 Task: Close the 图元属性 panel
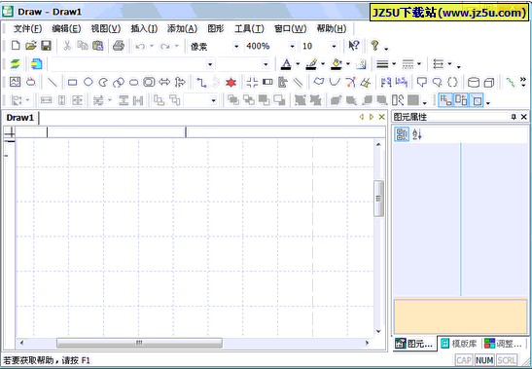[524, 117]
